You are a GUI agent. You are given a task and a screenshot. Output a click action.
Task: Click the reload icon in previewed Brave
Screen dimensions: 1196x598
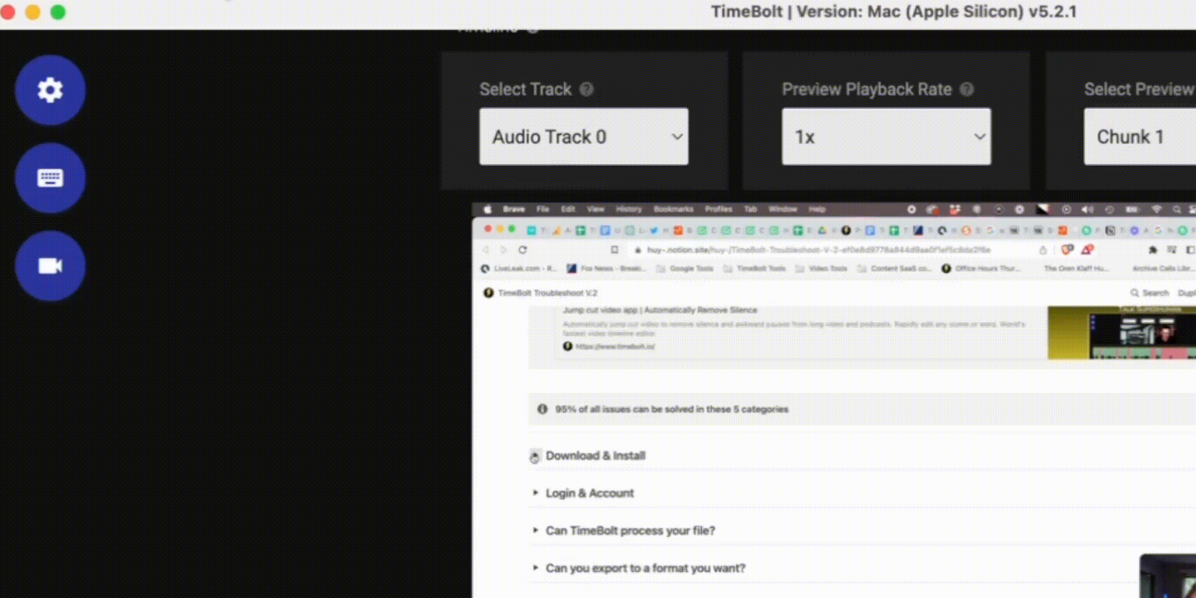tap(523, 250)
